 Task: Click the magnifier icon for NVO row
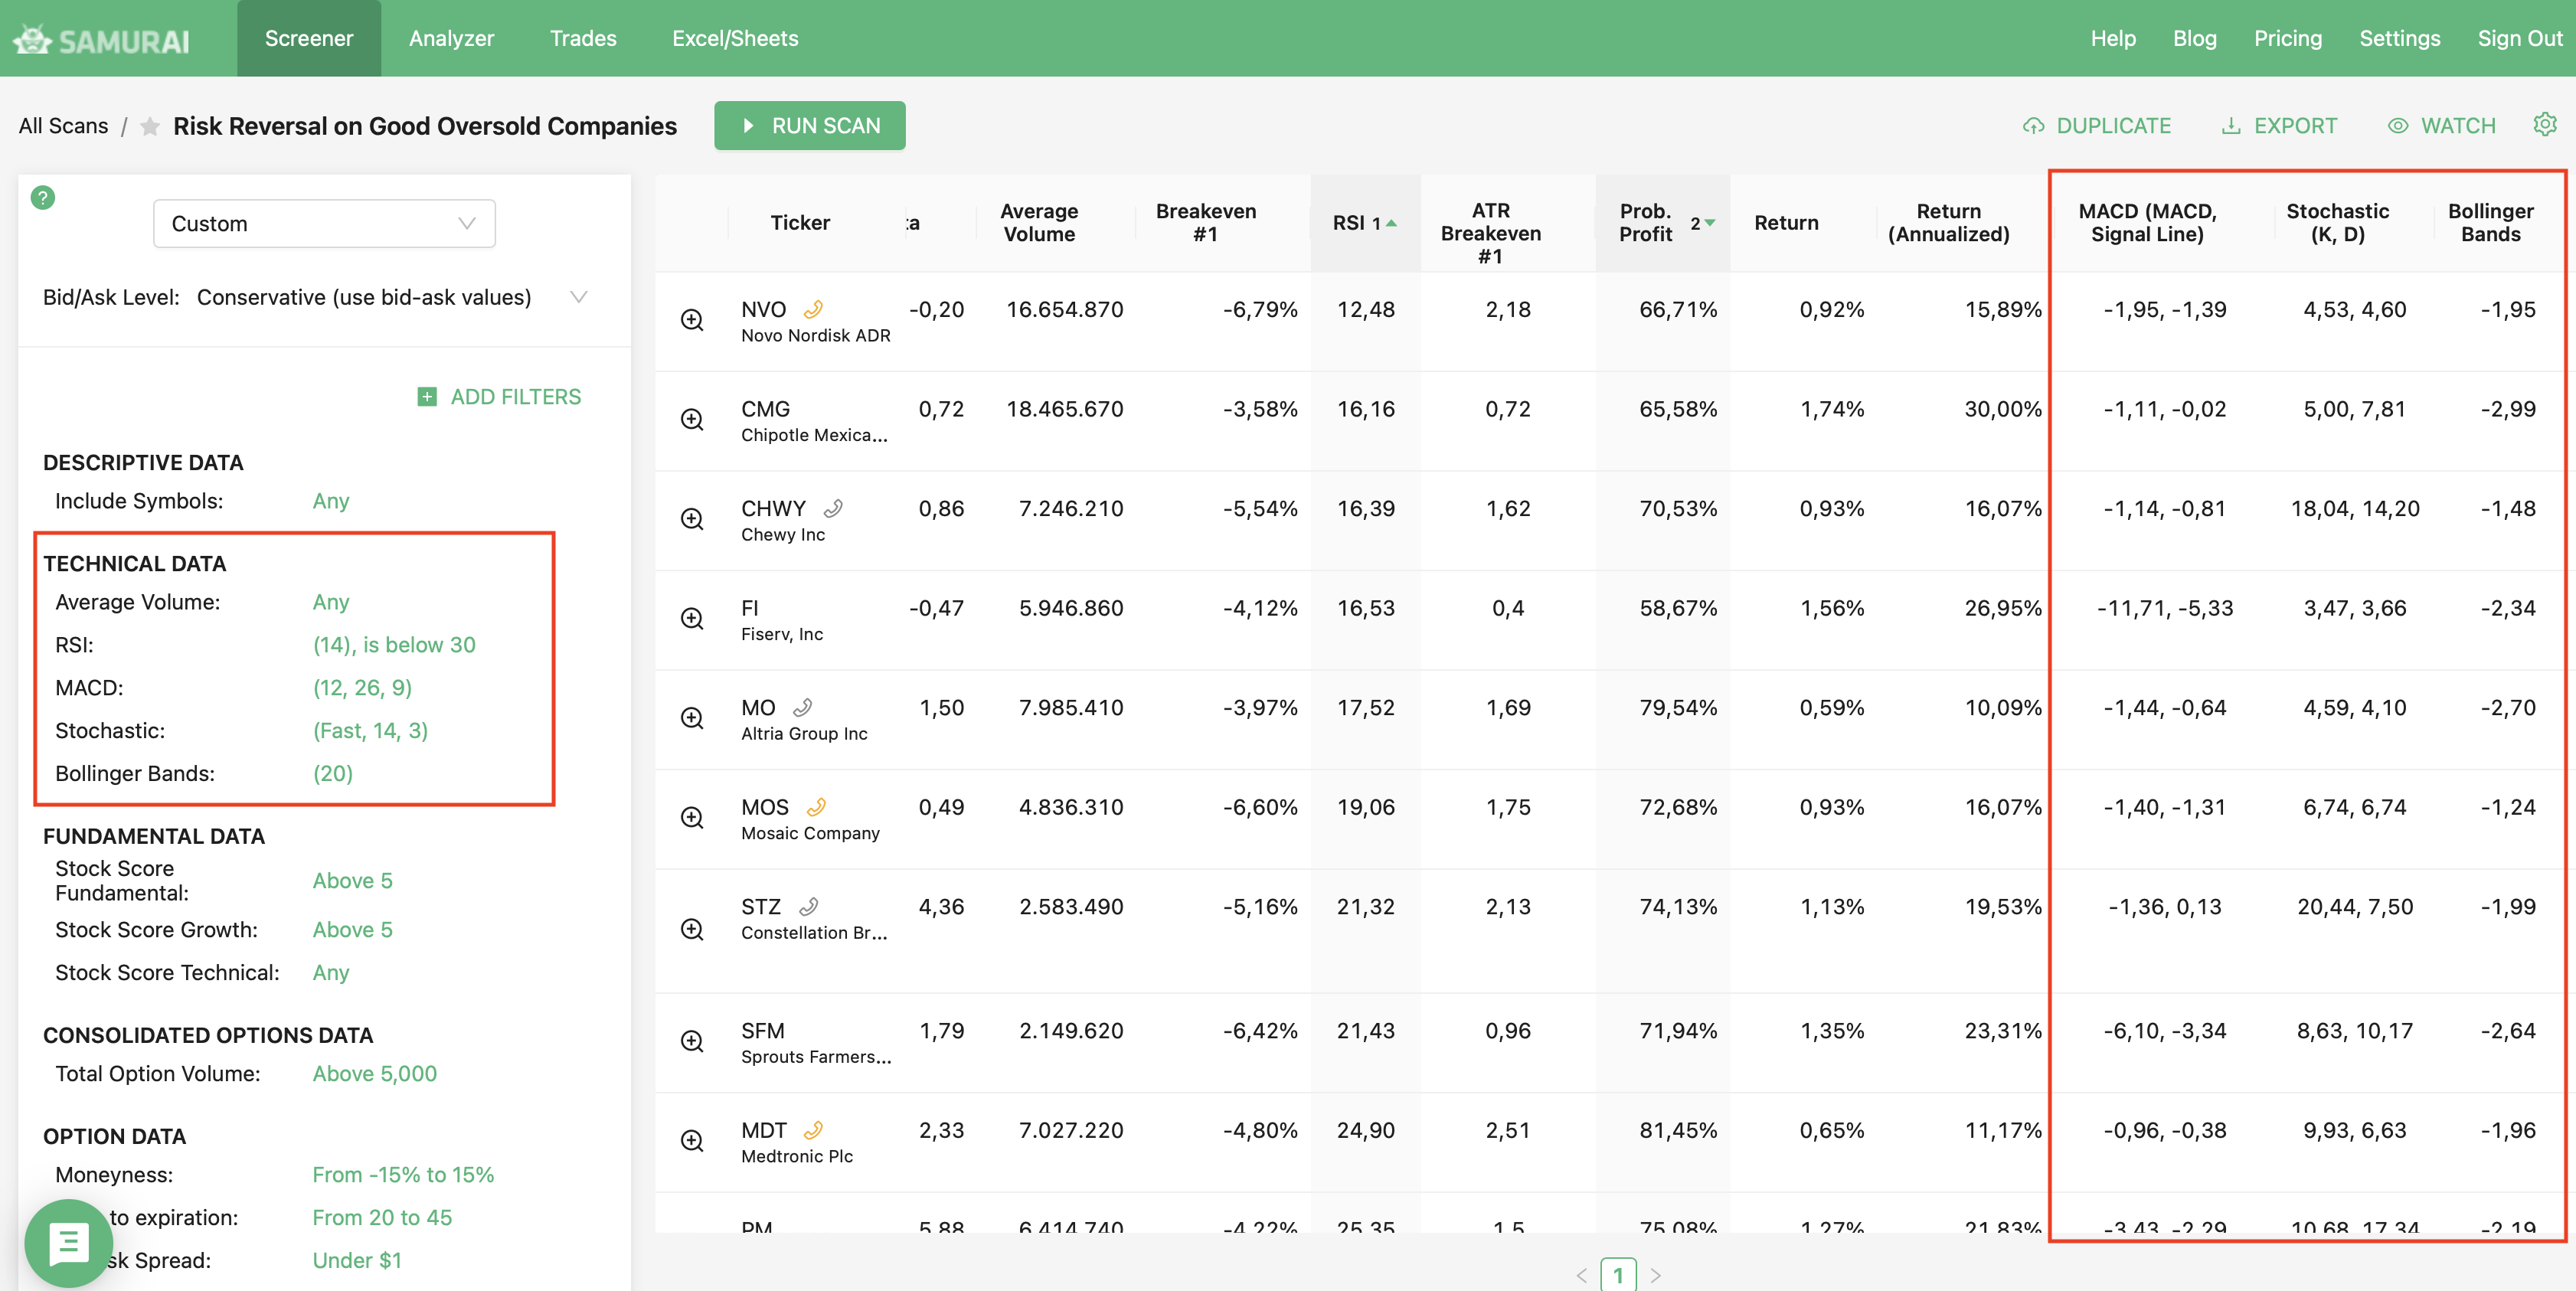[692, 320]
